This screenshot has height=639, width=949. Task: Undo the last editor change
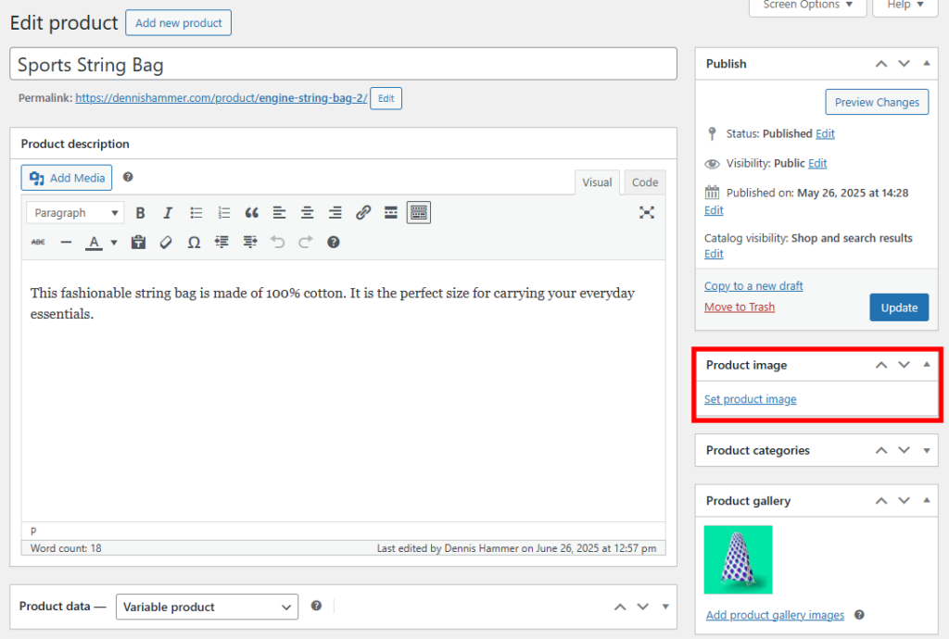tap(277, 242)
